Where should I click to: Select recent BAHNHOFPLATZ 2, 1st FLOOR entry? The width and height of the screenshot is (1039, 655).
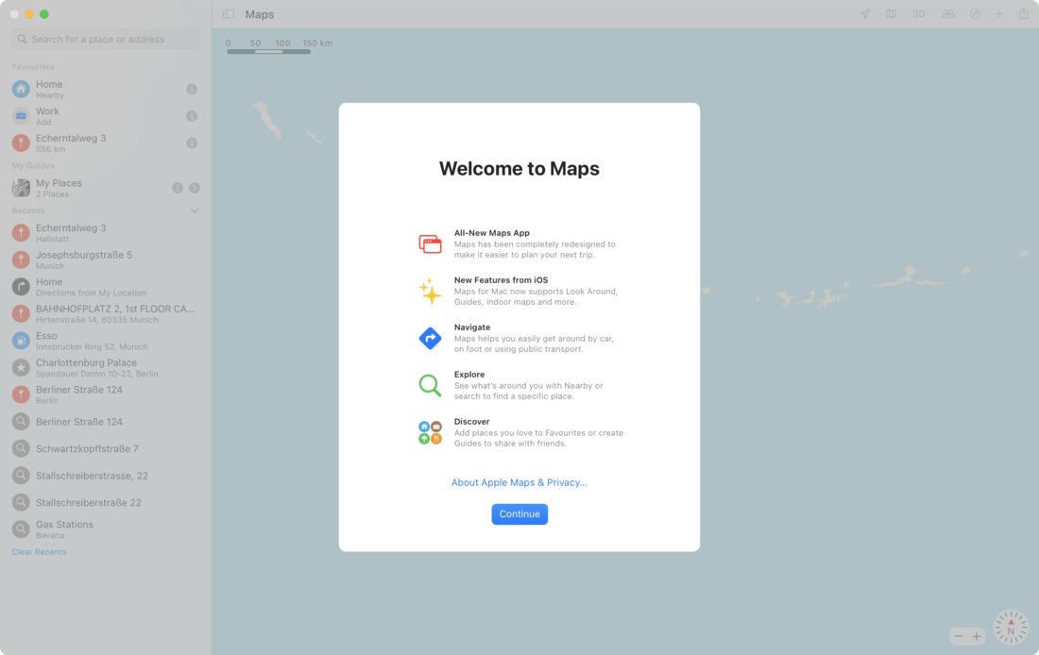(106, 314)
